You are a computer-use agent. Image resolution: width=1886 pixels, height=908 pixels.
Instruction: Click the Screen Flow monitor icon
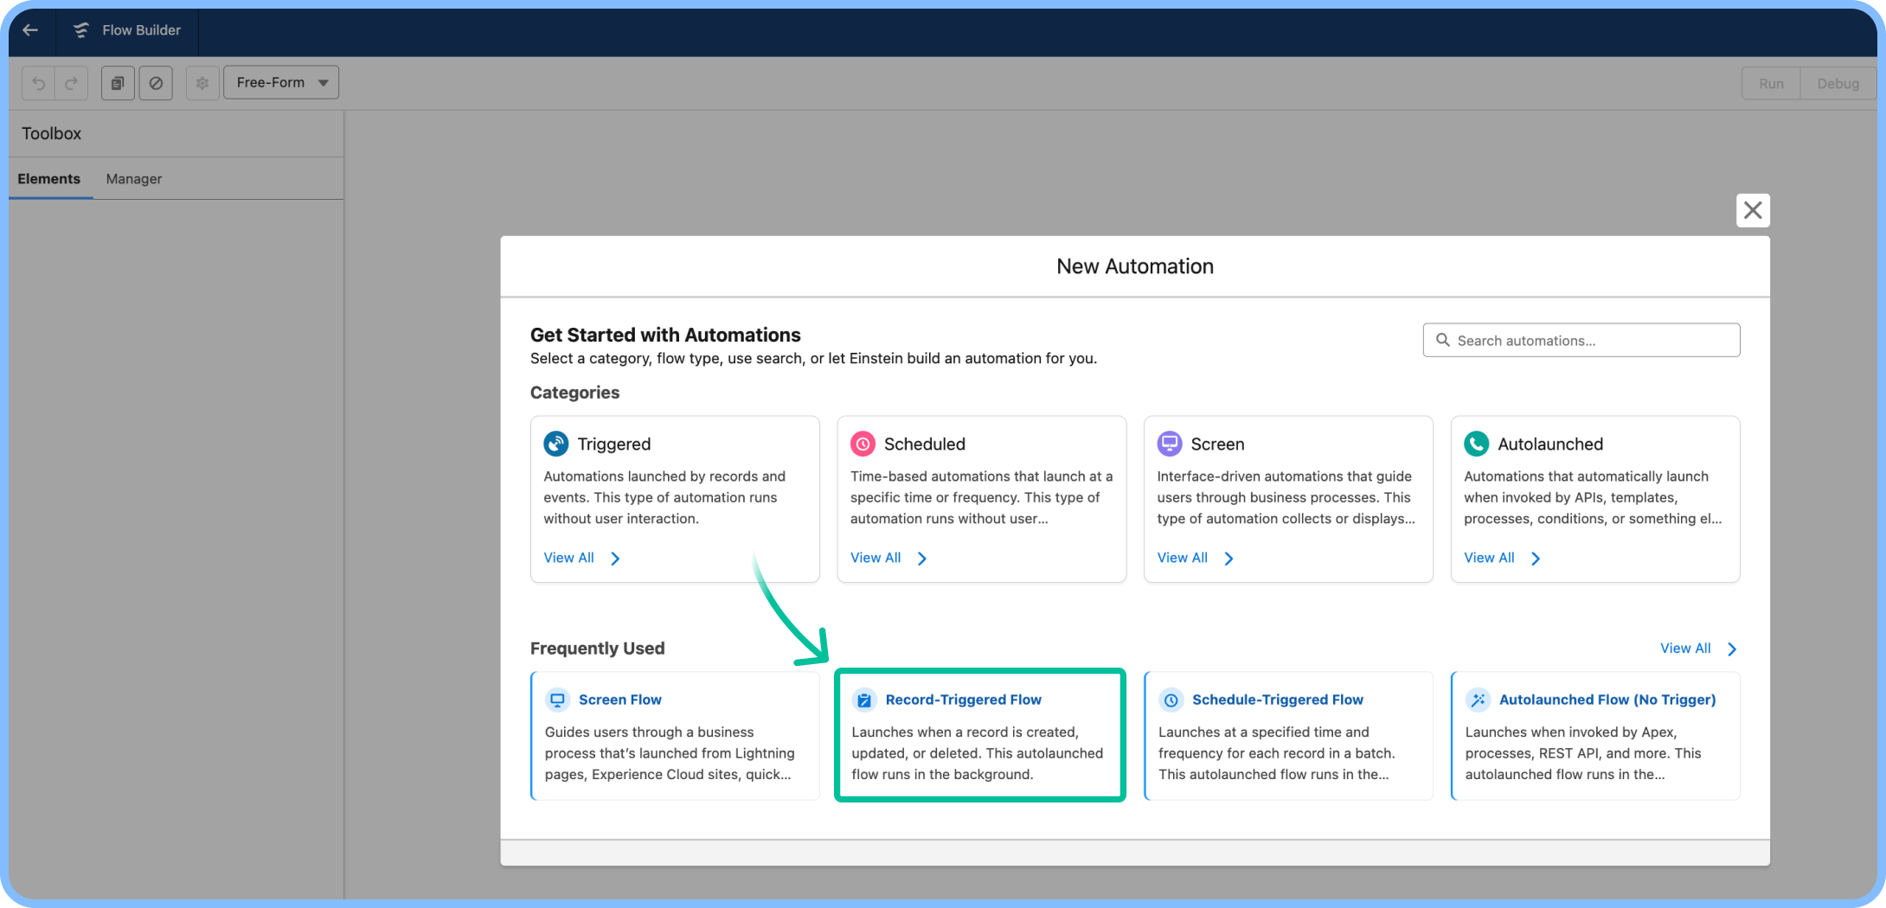click(x=558, y=700)
